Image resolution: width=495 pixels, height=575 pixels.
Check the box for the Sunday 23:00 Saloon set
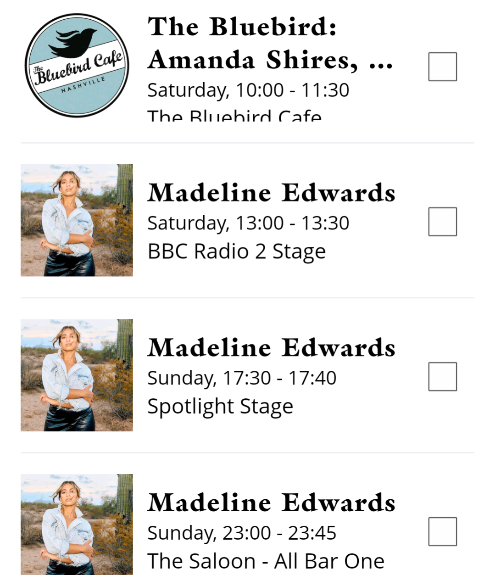[442, 532]
